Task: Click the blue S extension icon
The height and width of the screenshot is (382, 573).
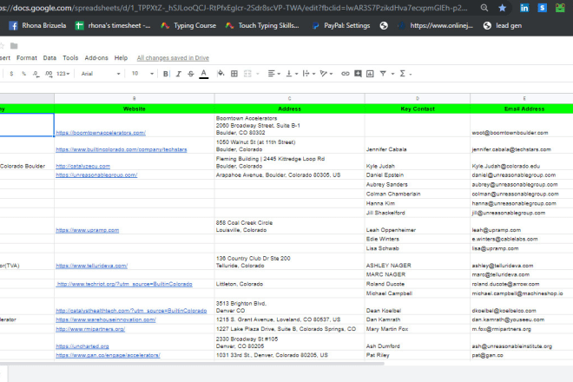Action: 543,8
